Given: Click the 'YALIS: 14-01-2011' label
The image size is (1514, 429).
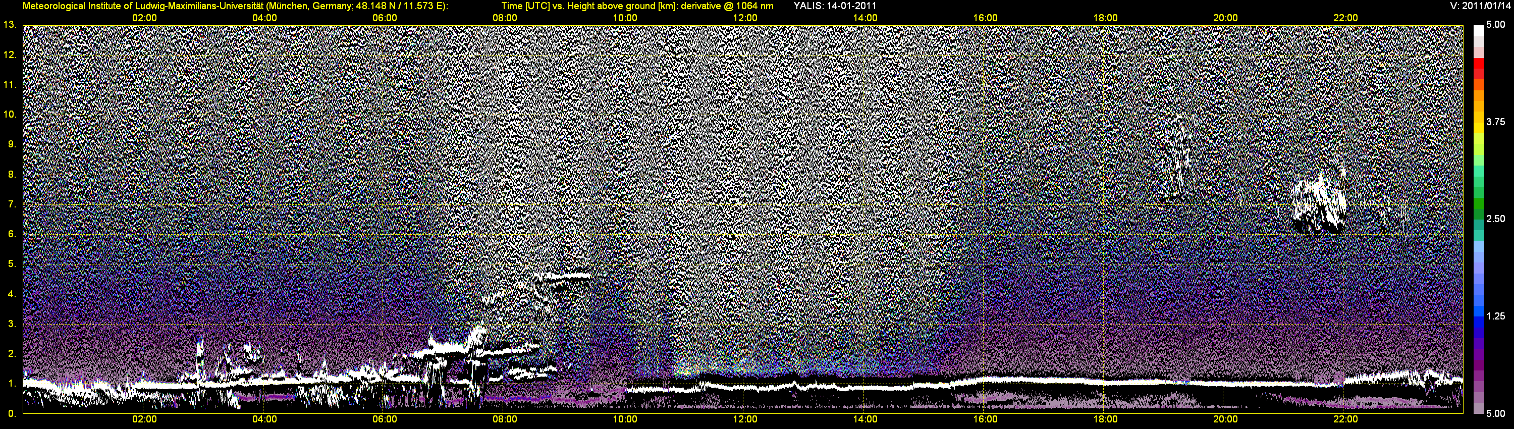Looking at the screenshot, I should pyautogui.click(x=835, y=6).
